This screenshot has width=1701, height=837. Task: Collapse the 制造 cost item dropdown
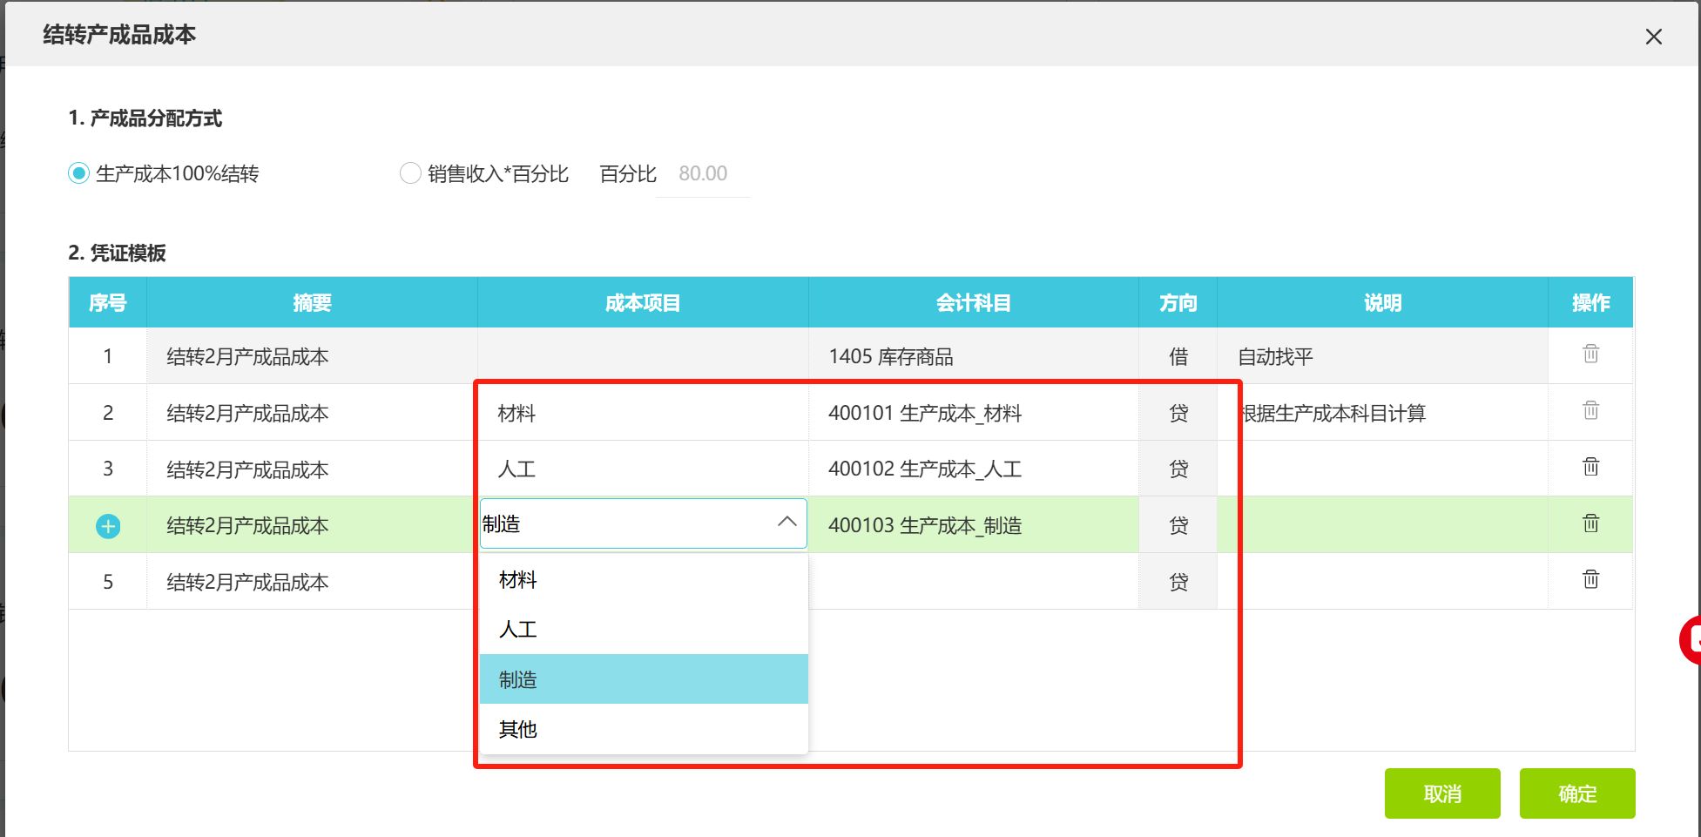[786, 523]
